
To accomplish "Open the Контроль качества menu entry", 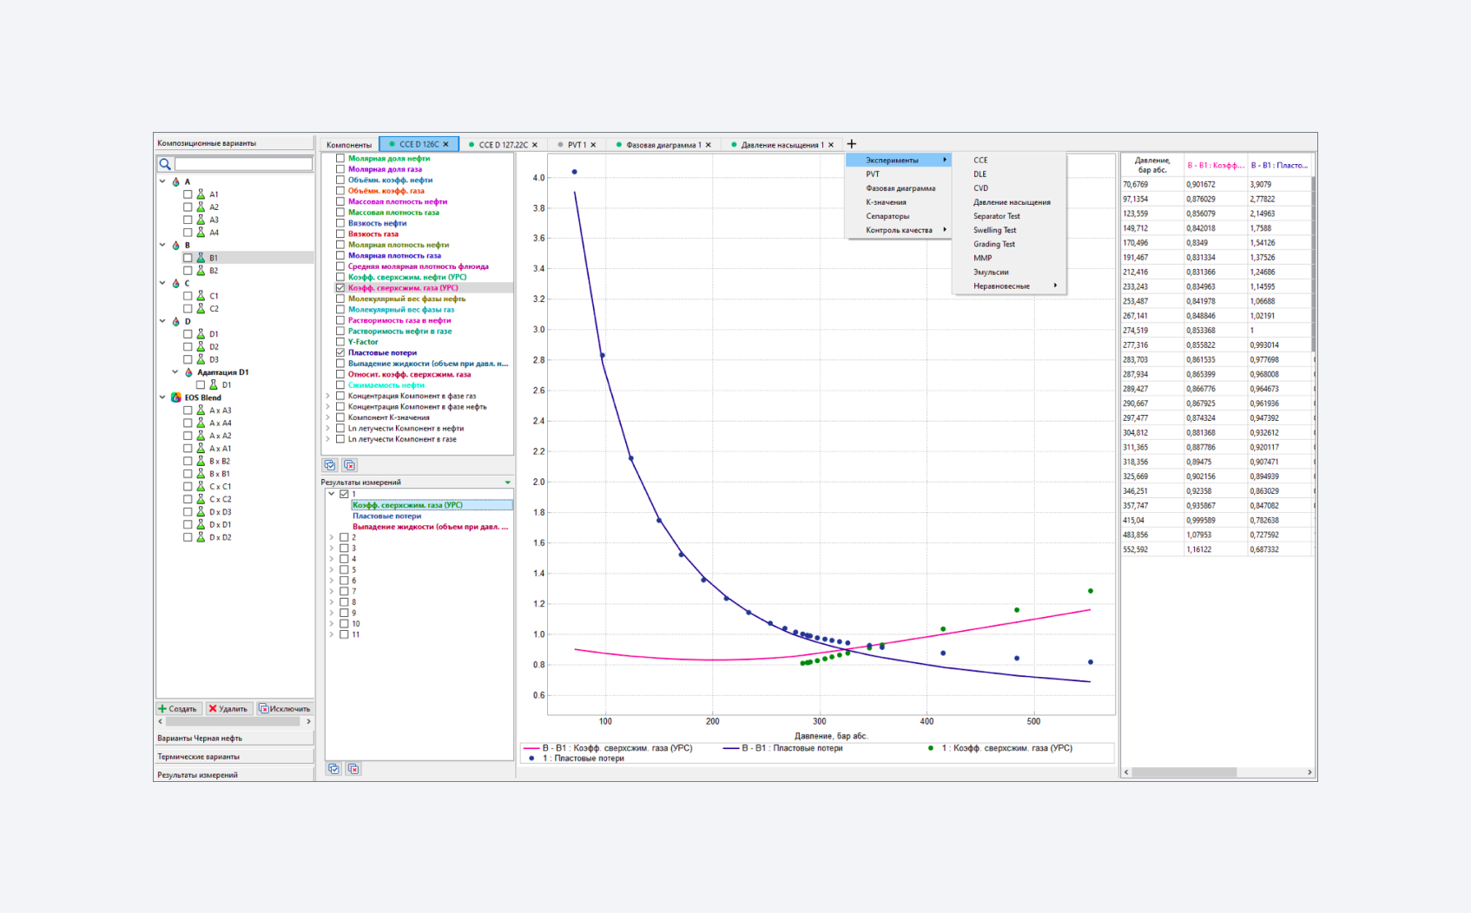I will click(x=899, y=230).
